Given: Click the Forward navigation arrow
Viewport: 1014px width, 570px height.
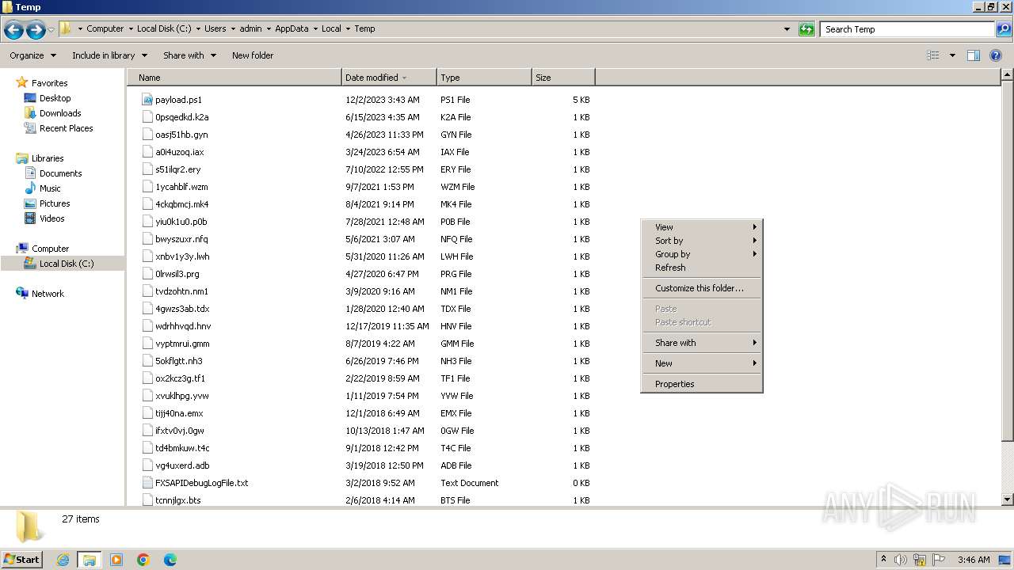Looking at the screenshot, I should (x=36, y=29).
